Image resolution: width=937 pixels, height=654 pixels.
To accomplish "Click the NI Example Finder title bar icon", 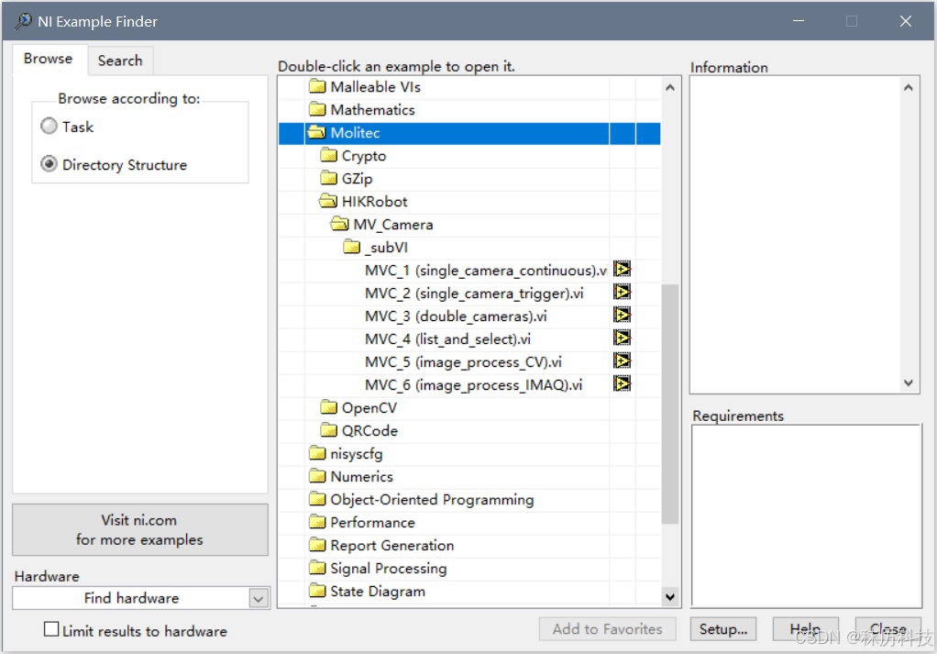I will 23,21.
